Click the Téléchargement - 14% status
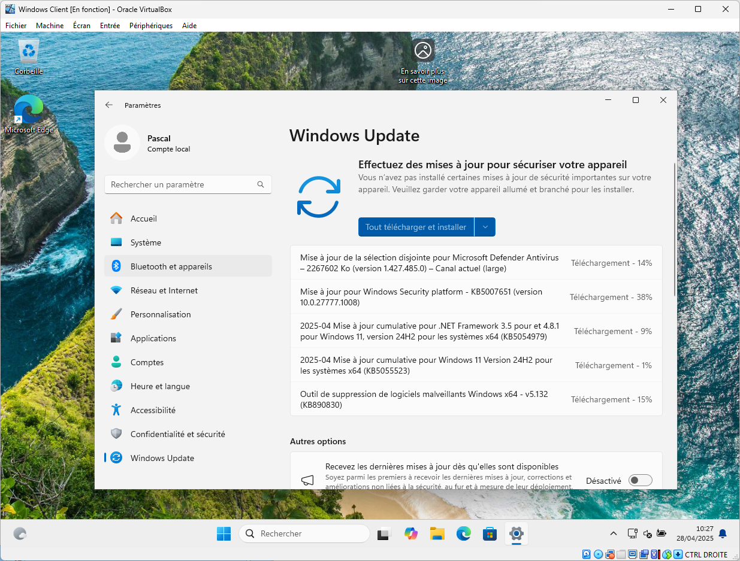The height and width of the screenshot is (561, 740). [x=611, y=263]
